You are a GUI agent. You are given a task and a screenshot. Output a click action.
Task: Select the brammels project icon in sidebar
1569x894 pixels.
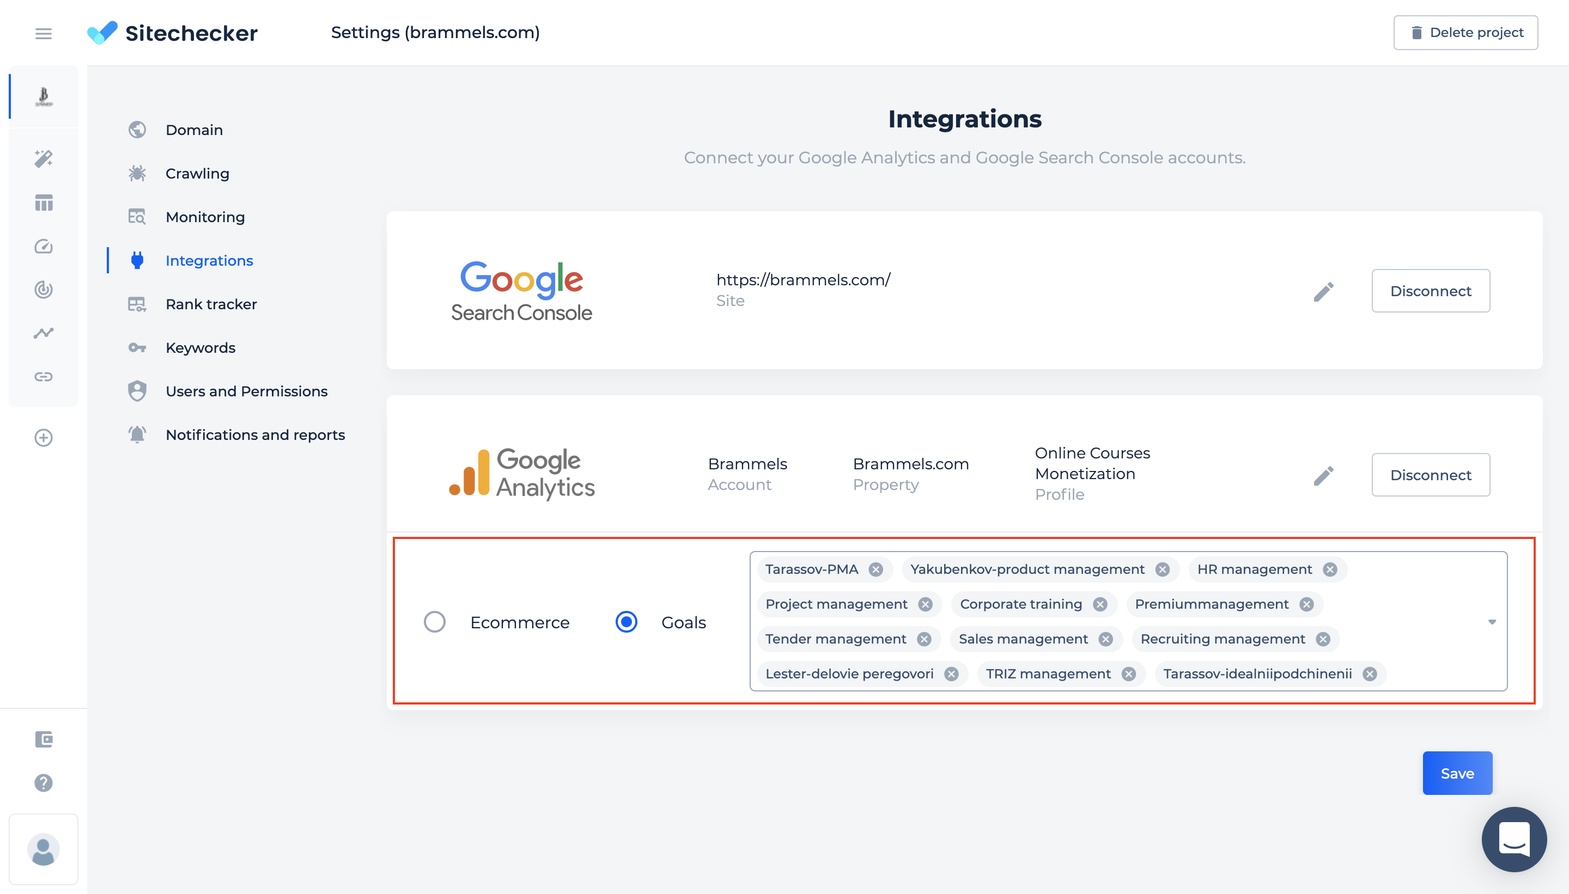(x=44, y=96)
